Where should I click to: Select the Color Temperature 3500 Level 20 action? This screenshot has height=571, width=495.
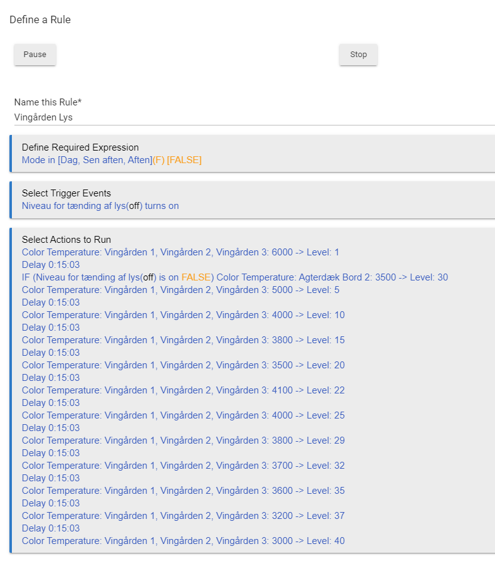pos(184,365)
